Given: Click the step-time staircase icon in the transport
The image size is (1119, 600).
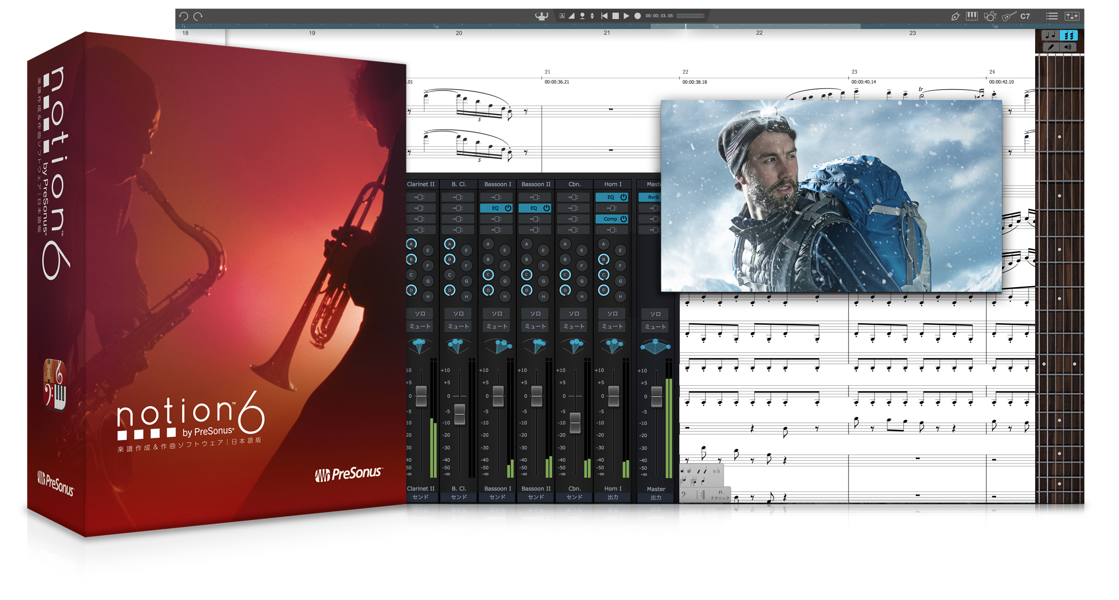Looking at the screenshot, I should [572, 16].
